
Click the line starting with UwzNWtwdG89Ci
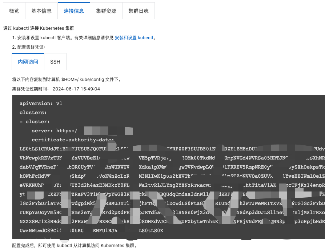[x=91, y=231]
